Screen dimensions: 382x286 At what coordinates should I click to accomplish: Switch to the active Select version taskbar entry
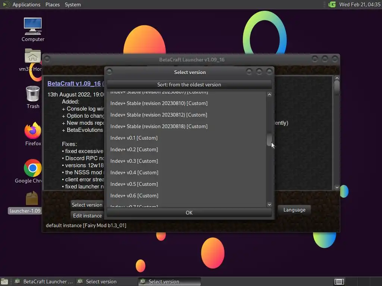(169, 282)
